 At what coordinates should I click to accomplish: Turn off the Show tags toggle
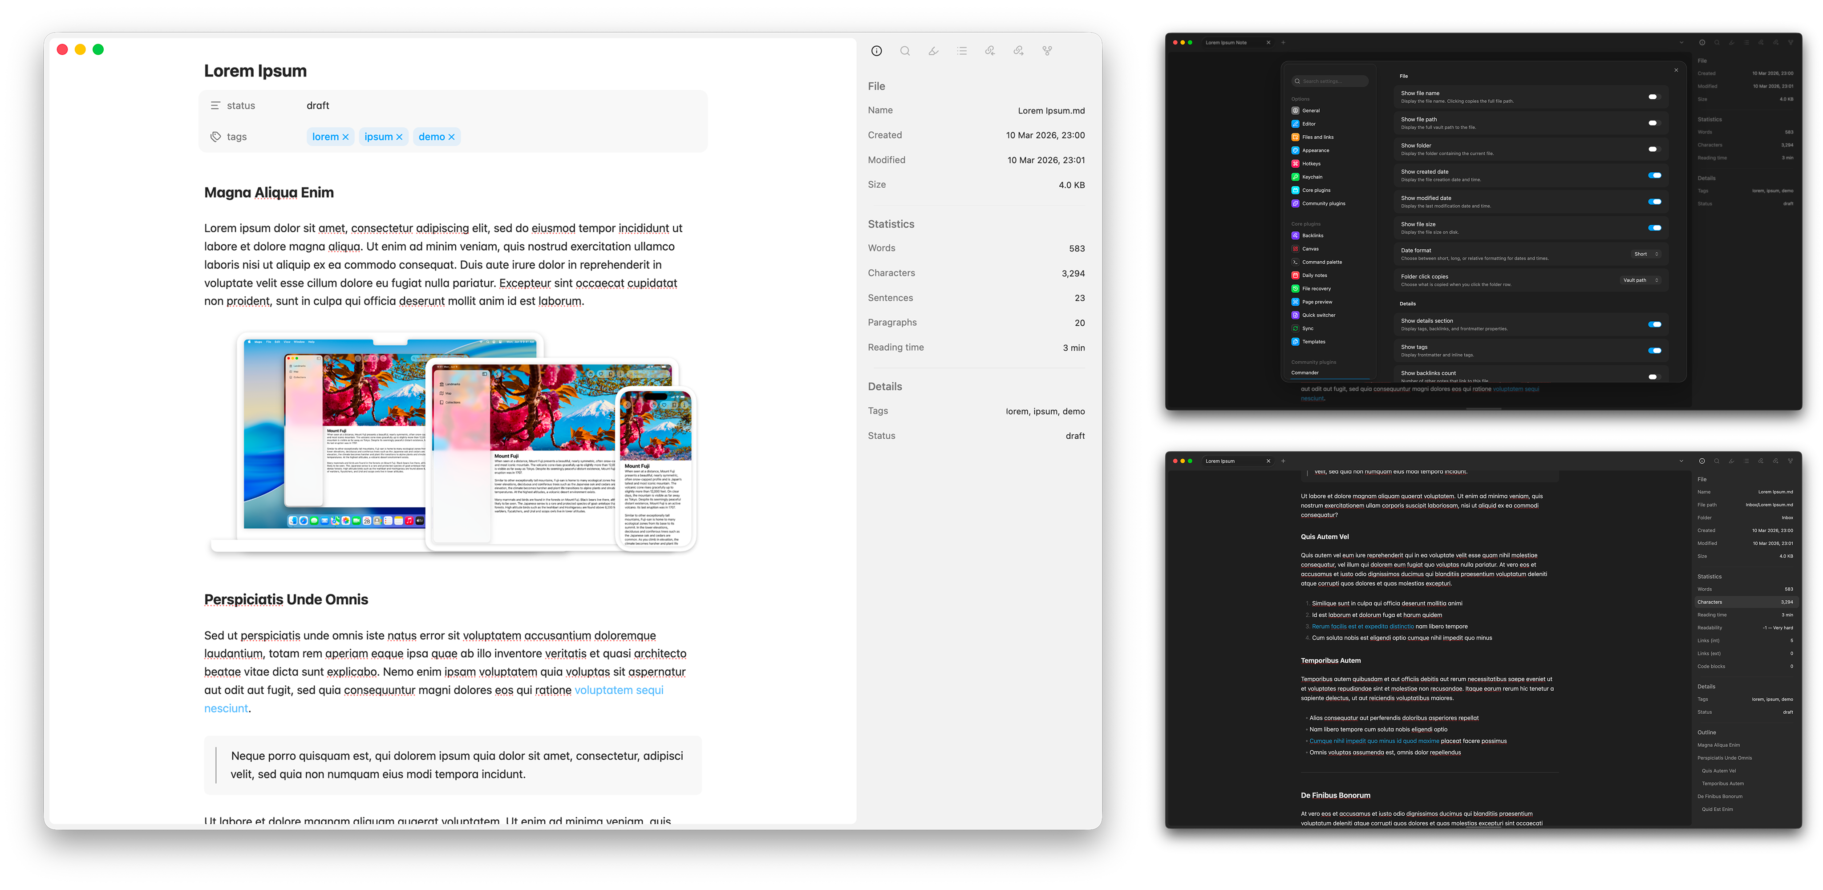click(1654, 351)
